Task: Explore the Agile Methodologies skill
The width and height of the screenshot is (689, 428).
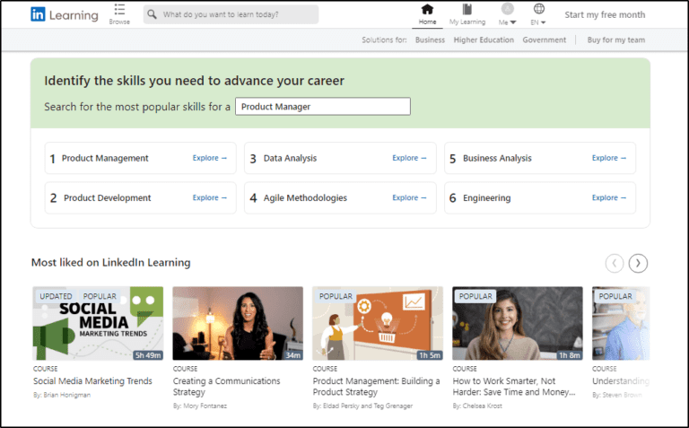Action: pos(409,197)
